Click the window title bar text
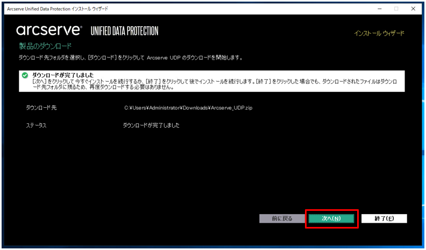Image resolution: width=426 pixels, height=250 pixels. [x=58, y=9]
